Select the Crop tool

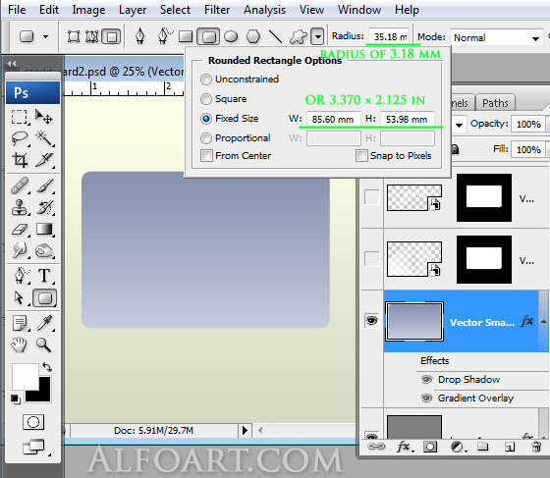(x=20, y=160)
